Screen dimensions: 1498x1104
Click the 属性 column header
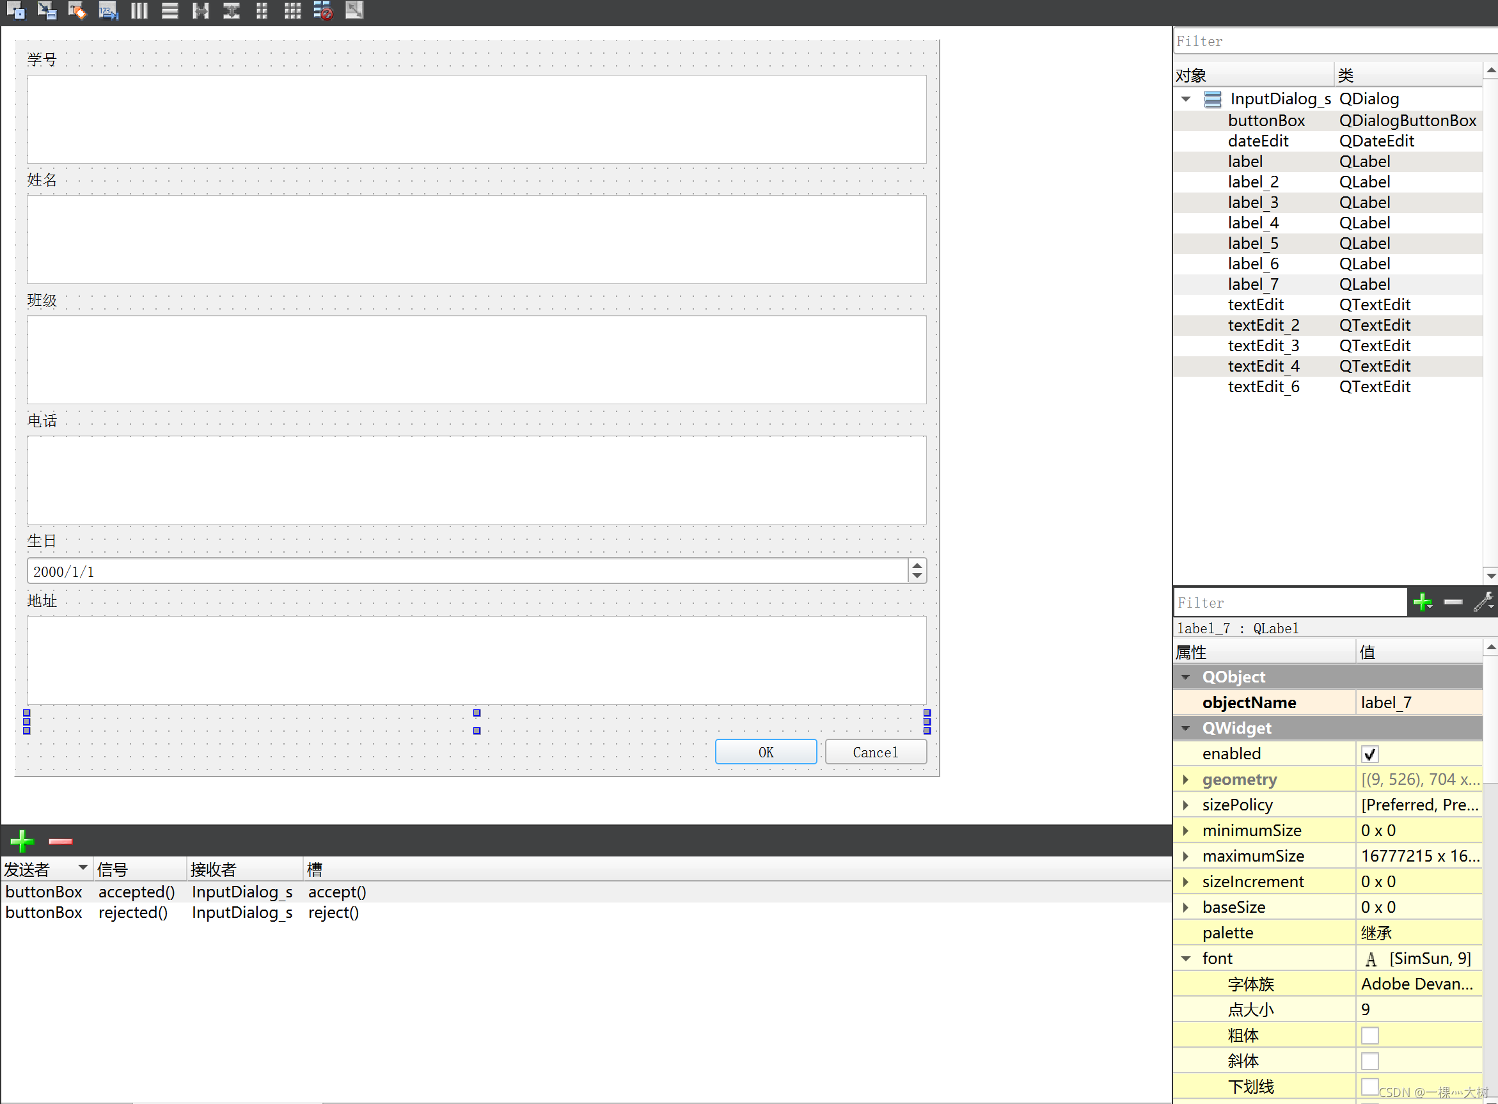point(1264,652)
